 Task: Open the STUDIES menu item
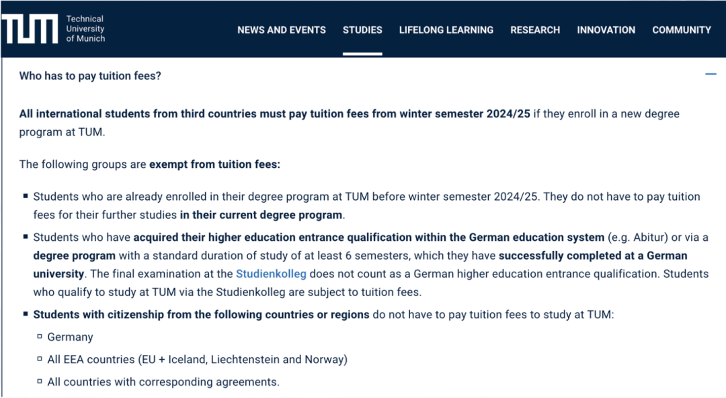(x=362, y=30)
